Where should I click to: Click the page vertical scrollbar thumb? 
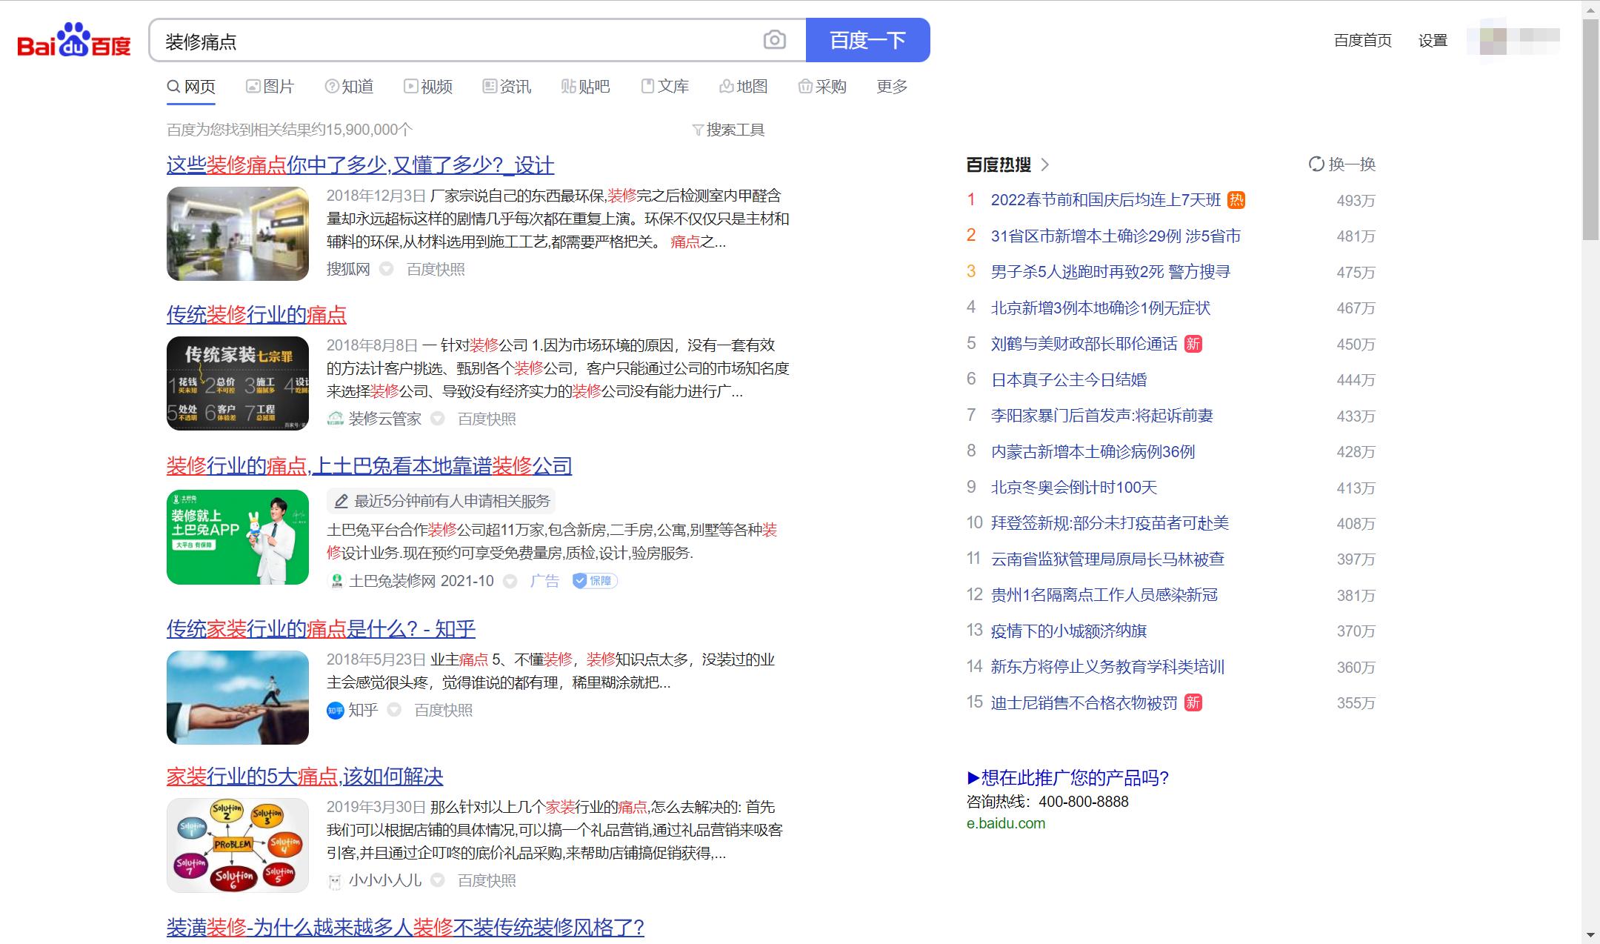coord(1590,130)
